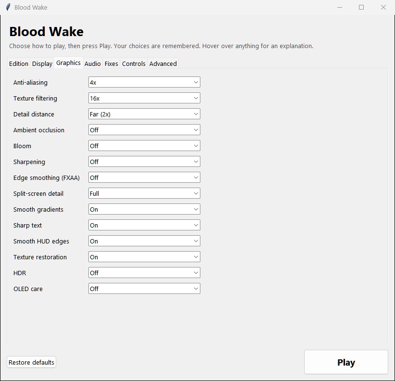Open the Sharp text dropdown
Screen dimensions: 395x381
coord(144,225)
